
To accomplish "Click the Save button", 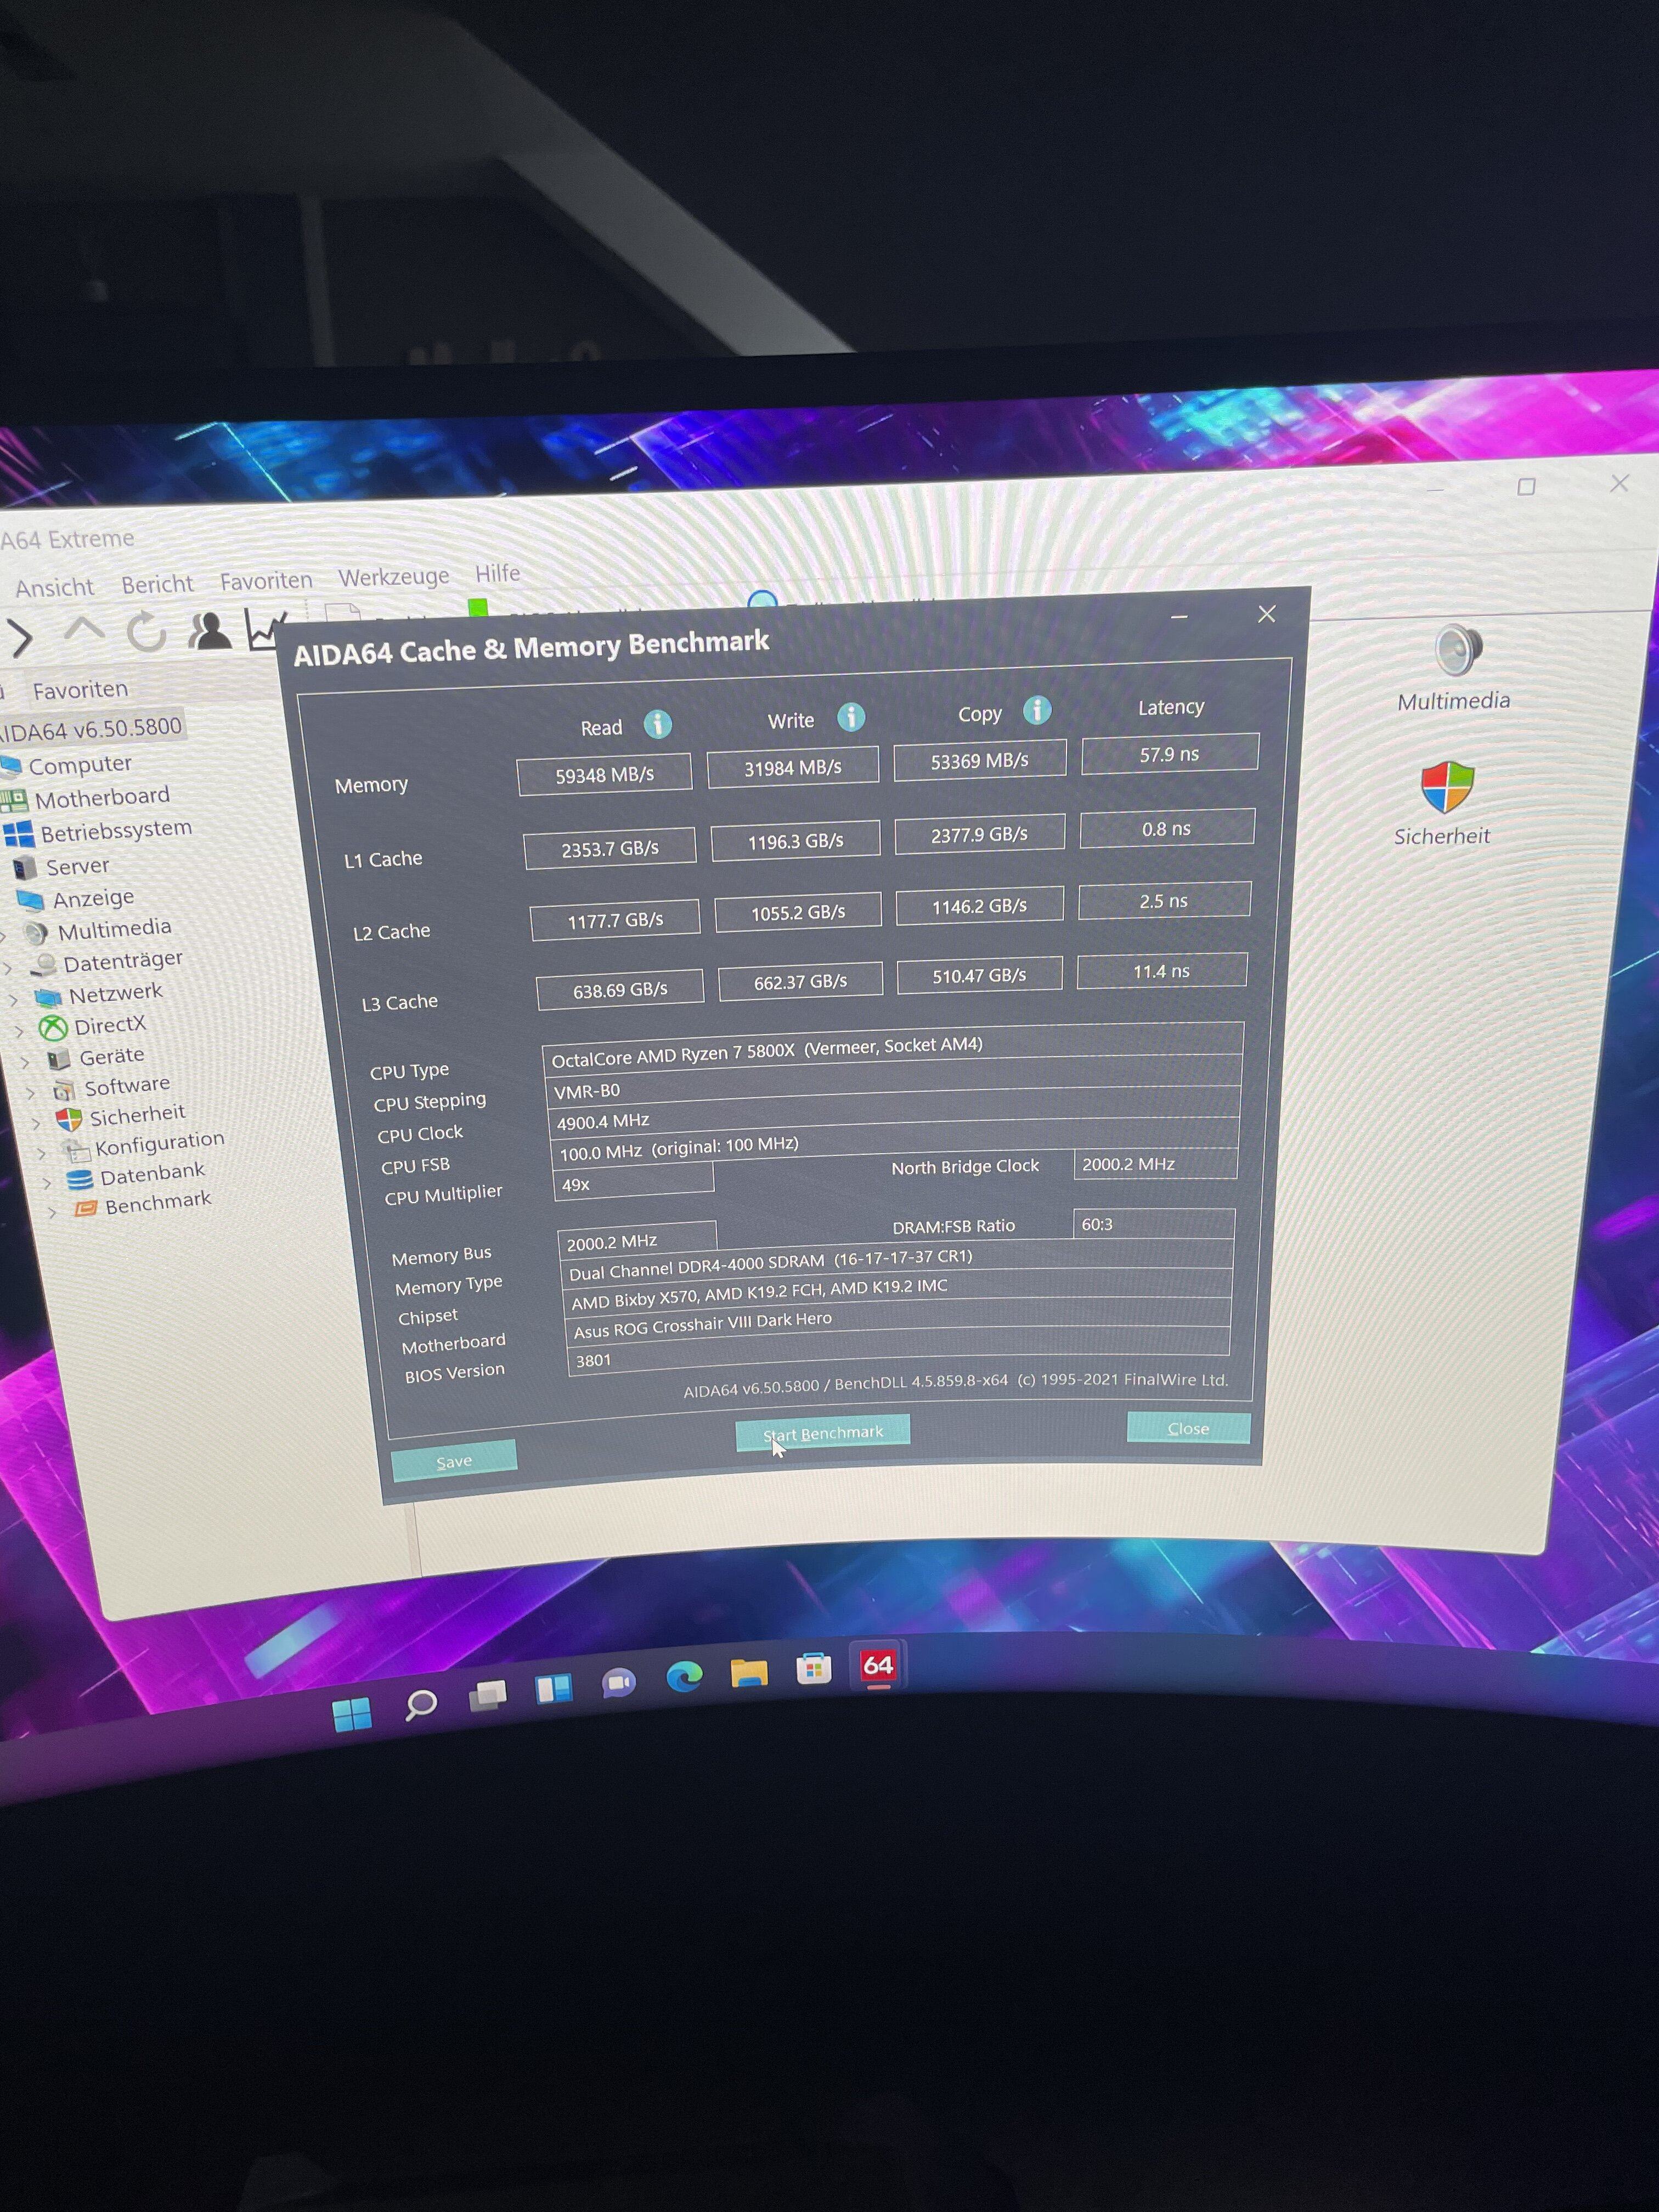I will click(x=454, y=1461).
